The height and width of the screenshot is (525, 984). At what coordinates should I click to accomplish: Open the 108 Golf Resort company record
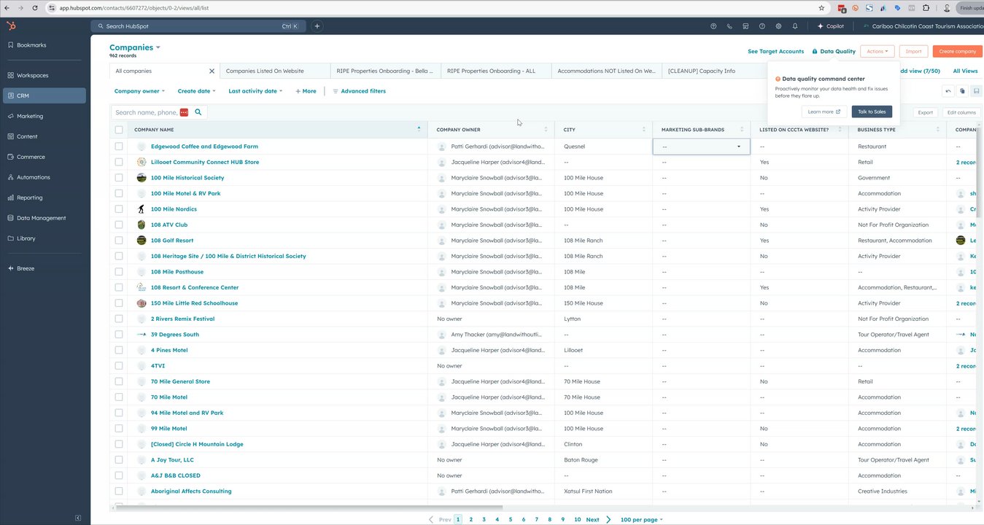tap(172, 241)
